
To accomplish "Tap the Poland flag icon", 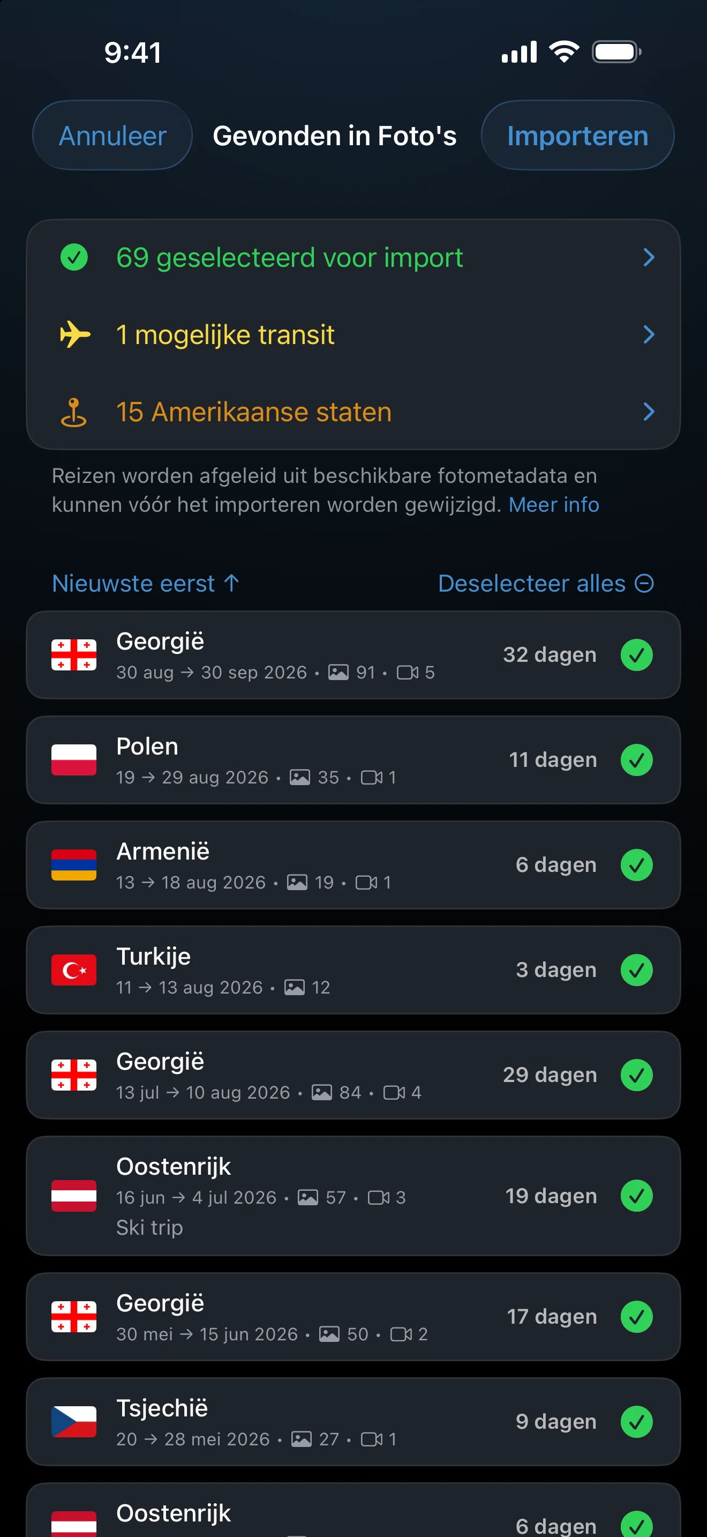I will click(74, 759).
